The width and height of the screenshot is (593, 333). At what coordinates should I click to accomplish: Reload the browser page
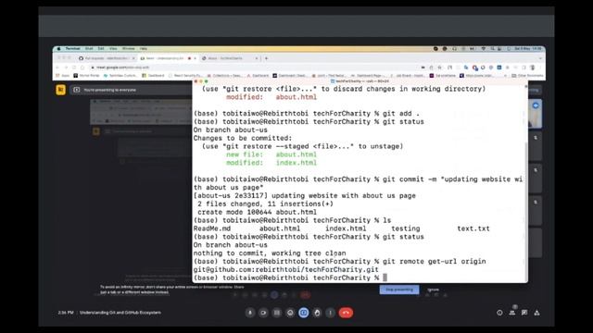point(74,68)
